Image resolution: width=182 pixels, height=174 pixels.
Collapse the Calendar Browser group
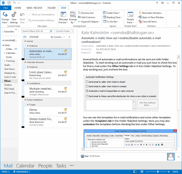25,62
